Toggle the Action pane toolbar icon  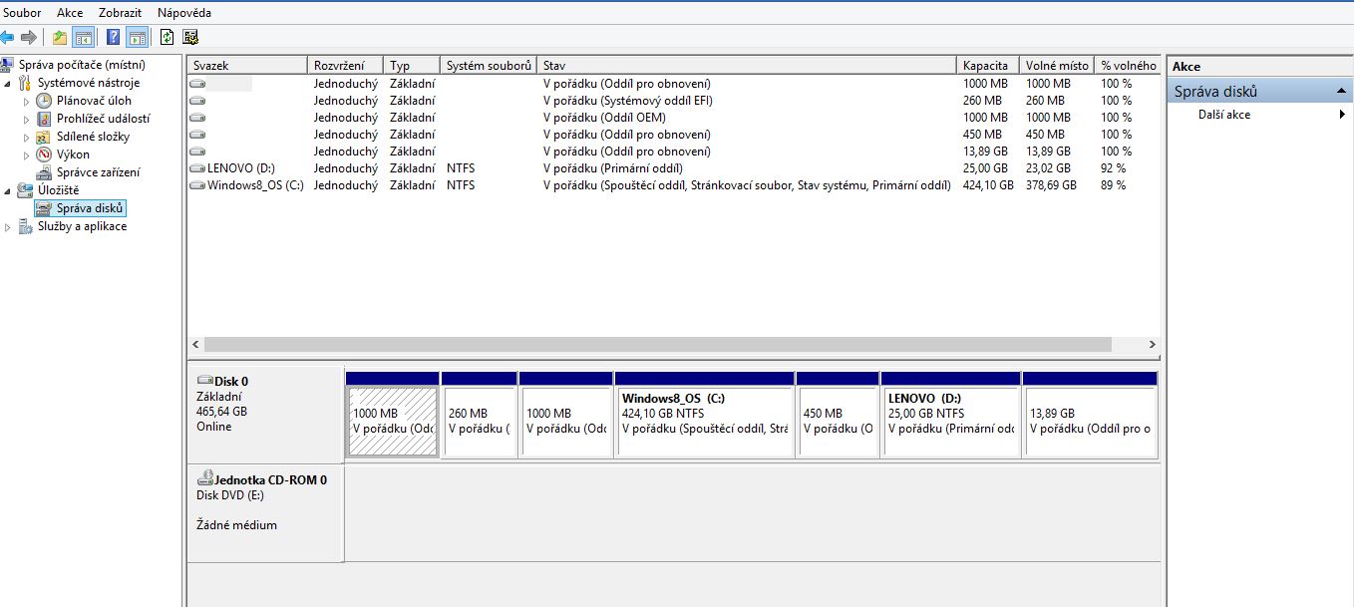click(x=137, y=38)
